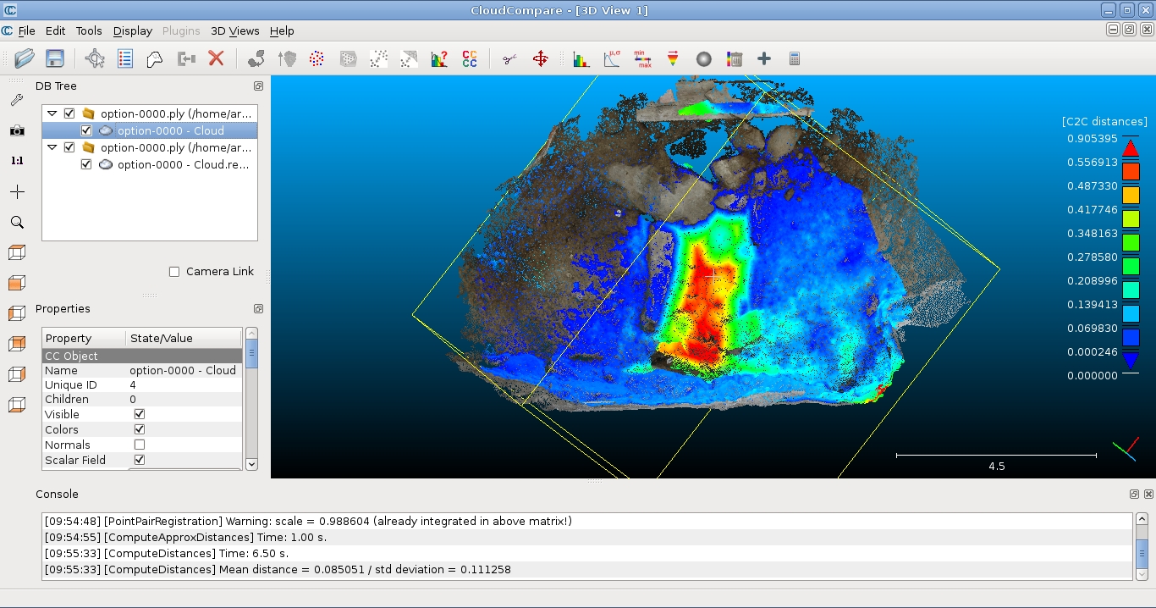
Task: Tick the Normals property checkbox
Action: click(x=140, y=445)
